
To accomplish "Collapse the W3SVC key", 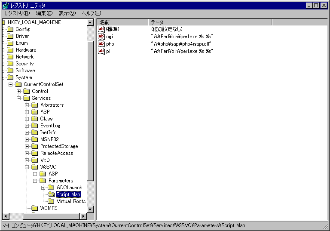I will pos(27,167).
